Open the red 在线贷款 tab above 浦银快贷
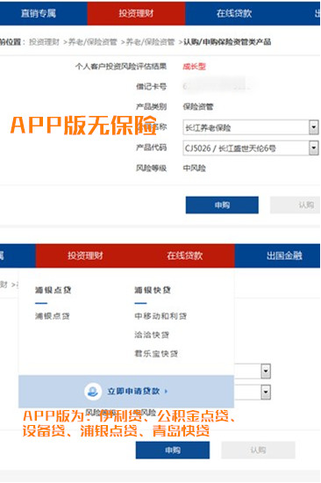 coord(185,256)
